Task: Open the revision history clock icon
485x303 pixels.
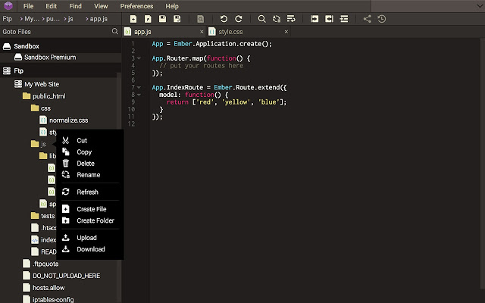Action: [x=382, y=19]
